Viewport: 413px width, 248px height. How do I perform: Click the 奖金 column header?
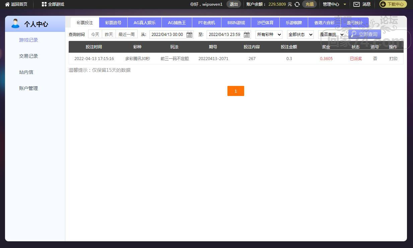(x=326, y=47)
